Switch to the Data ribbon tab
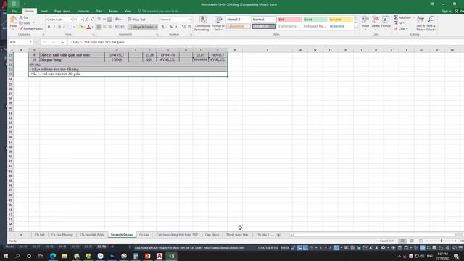 (99, 11)
